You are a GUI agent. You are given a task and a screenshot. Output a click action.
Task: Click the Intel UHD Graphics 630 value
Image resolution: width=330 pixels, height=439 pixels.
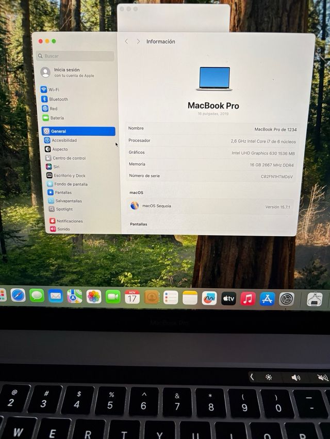263,153
